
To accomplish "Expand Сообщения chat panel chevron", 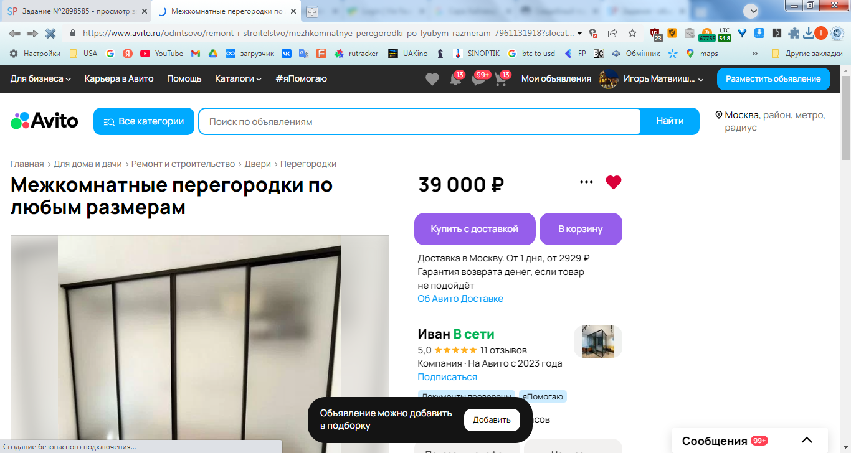I will tap(807, 441).
